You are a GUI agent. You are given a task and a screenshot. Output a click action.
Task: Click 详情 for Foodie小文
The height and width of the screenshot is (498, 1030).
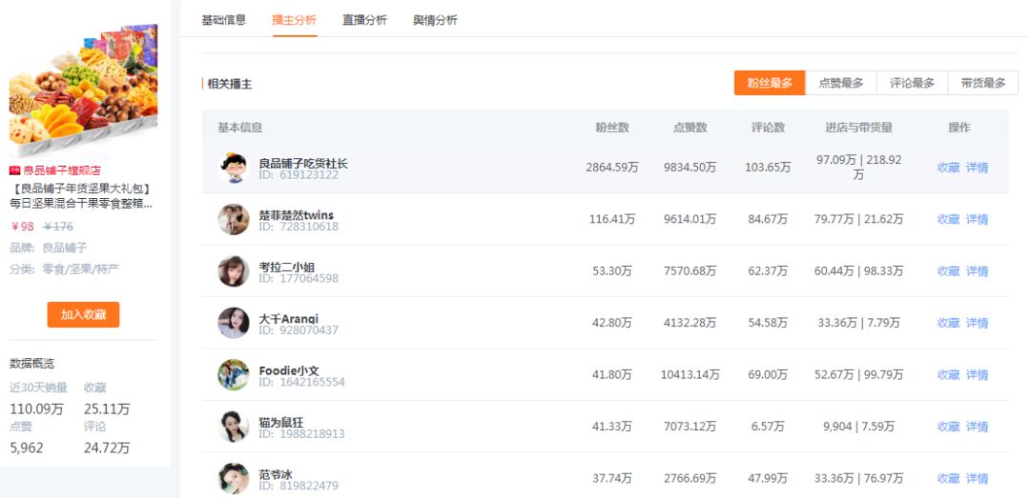[977, 375]
